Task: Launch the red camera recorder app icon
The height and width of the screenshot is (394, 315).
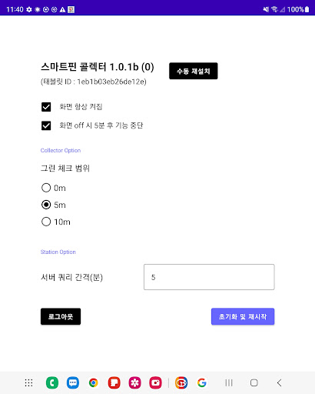Action: pos(155,382)
